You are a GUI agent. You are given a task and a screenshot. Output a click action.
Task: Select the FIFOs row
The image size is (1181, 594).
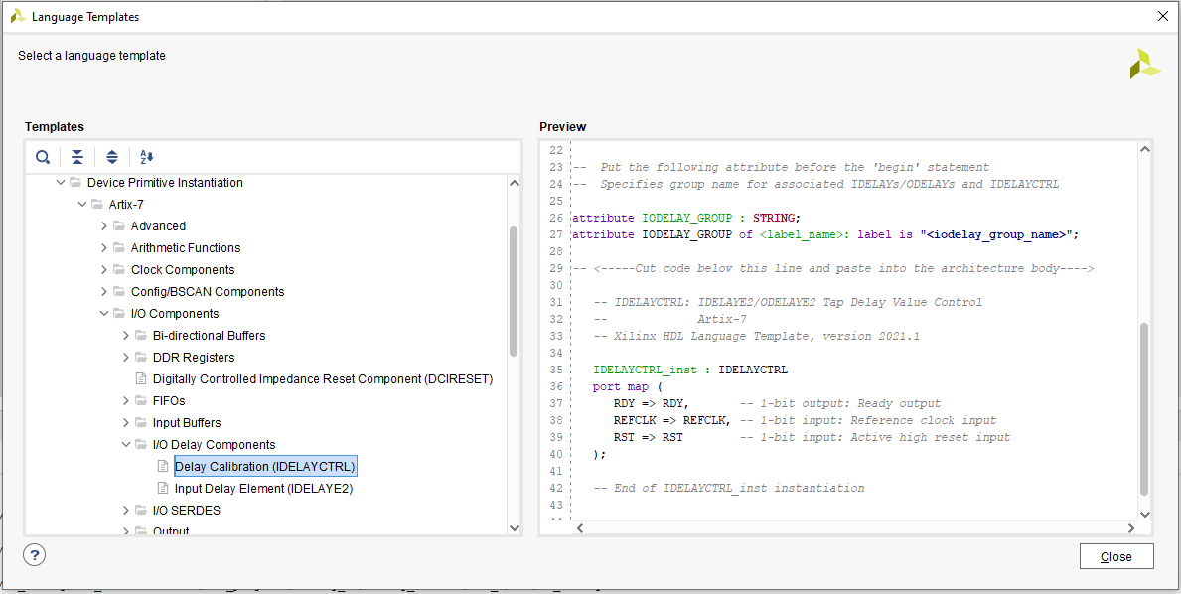[x=169, y=400]
